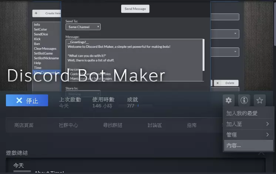Click the X icon on Delete button
This screenshot has width=276, height=174.
pyautogui.click(x=218, y=83)
